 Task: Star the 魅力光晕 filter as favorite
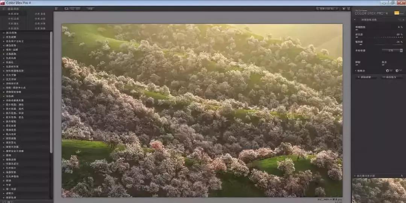(4, 134)
